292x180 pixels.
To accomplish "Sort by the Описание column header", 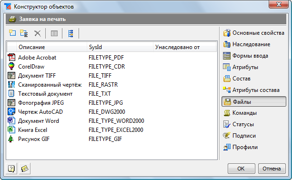I will click(x=51, y=47).
